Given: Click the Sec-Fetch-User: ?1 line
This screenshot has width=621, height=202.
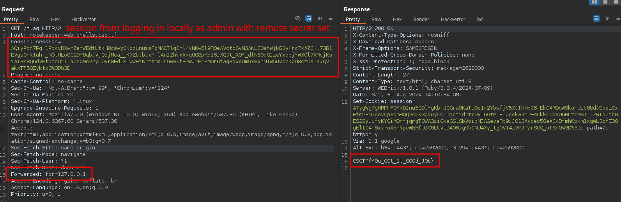Looking at the screenshot, I should [x=39, y=161].
